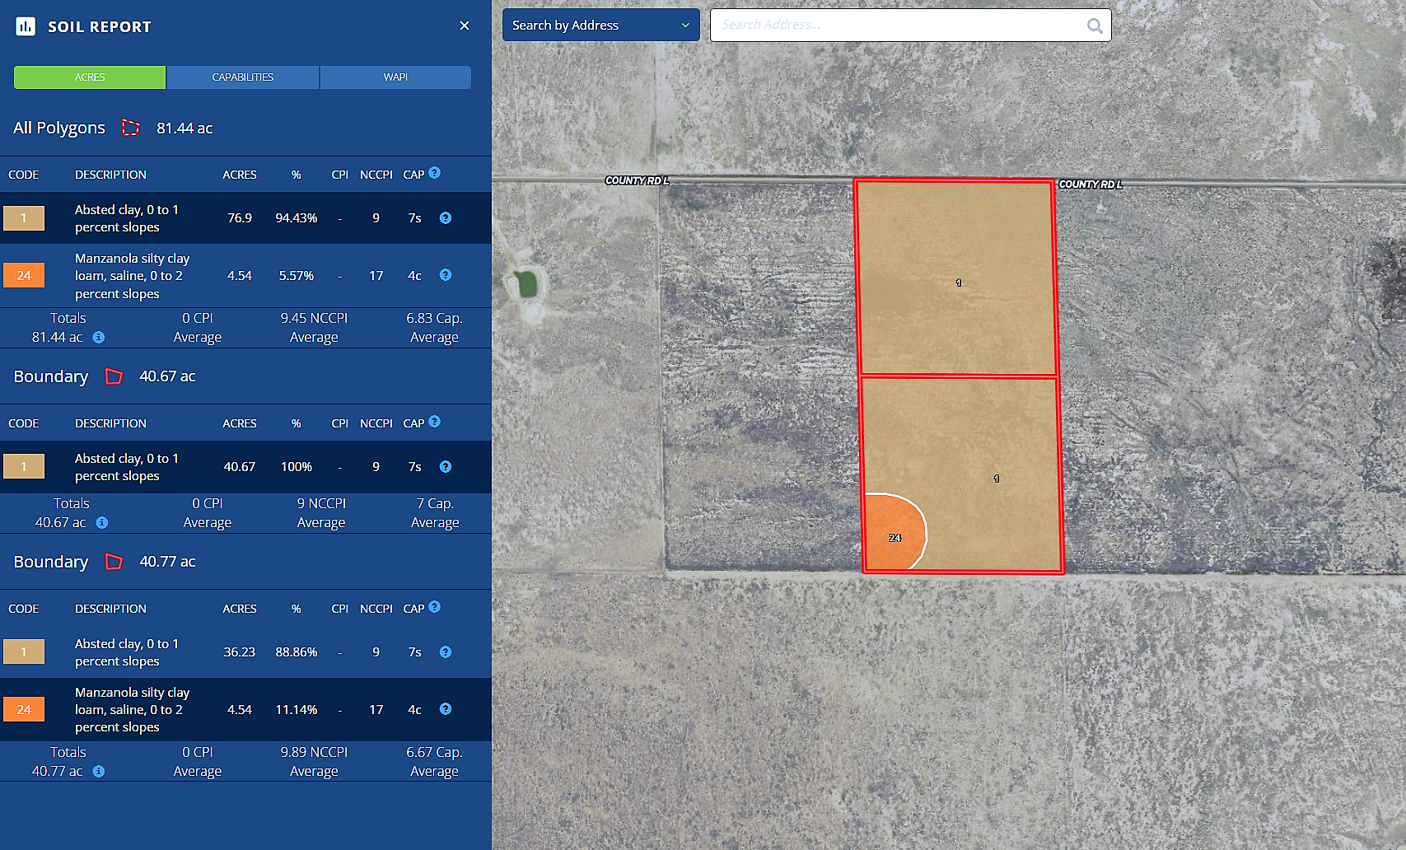The width and height of the screenshot is (1406, 850).
Task: Switch to the WAPI tab
Action: (395, 77)
